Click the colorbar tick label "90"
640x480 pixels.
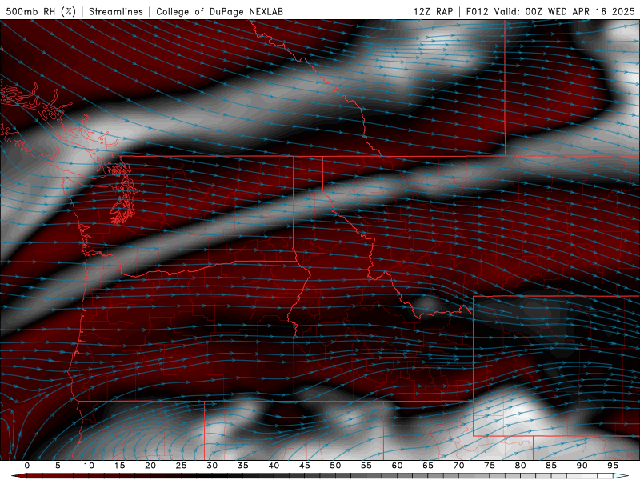pyautogui.click(x=582, y=466)
